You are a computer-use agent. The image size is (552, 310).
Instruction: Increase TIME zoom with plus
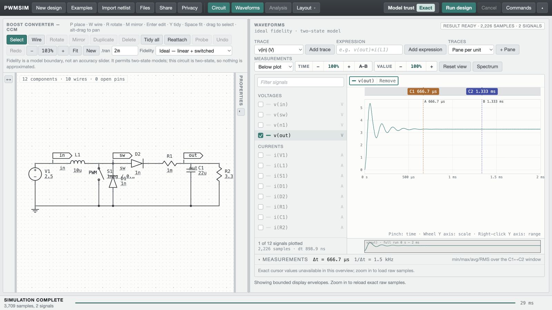(349, 66)
